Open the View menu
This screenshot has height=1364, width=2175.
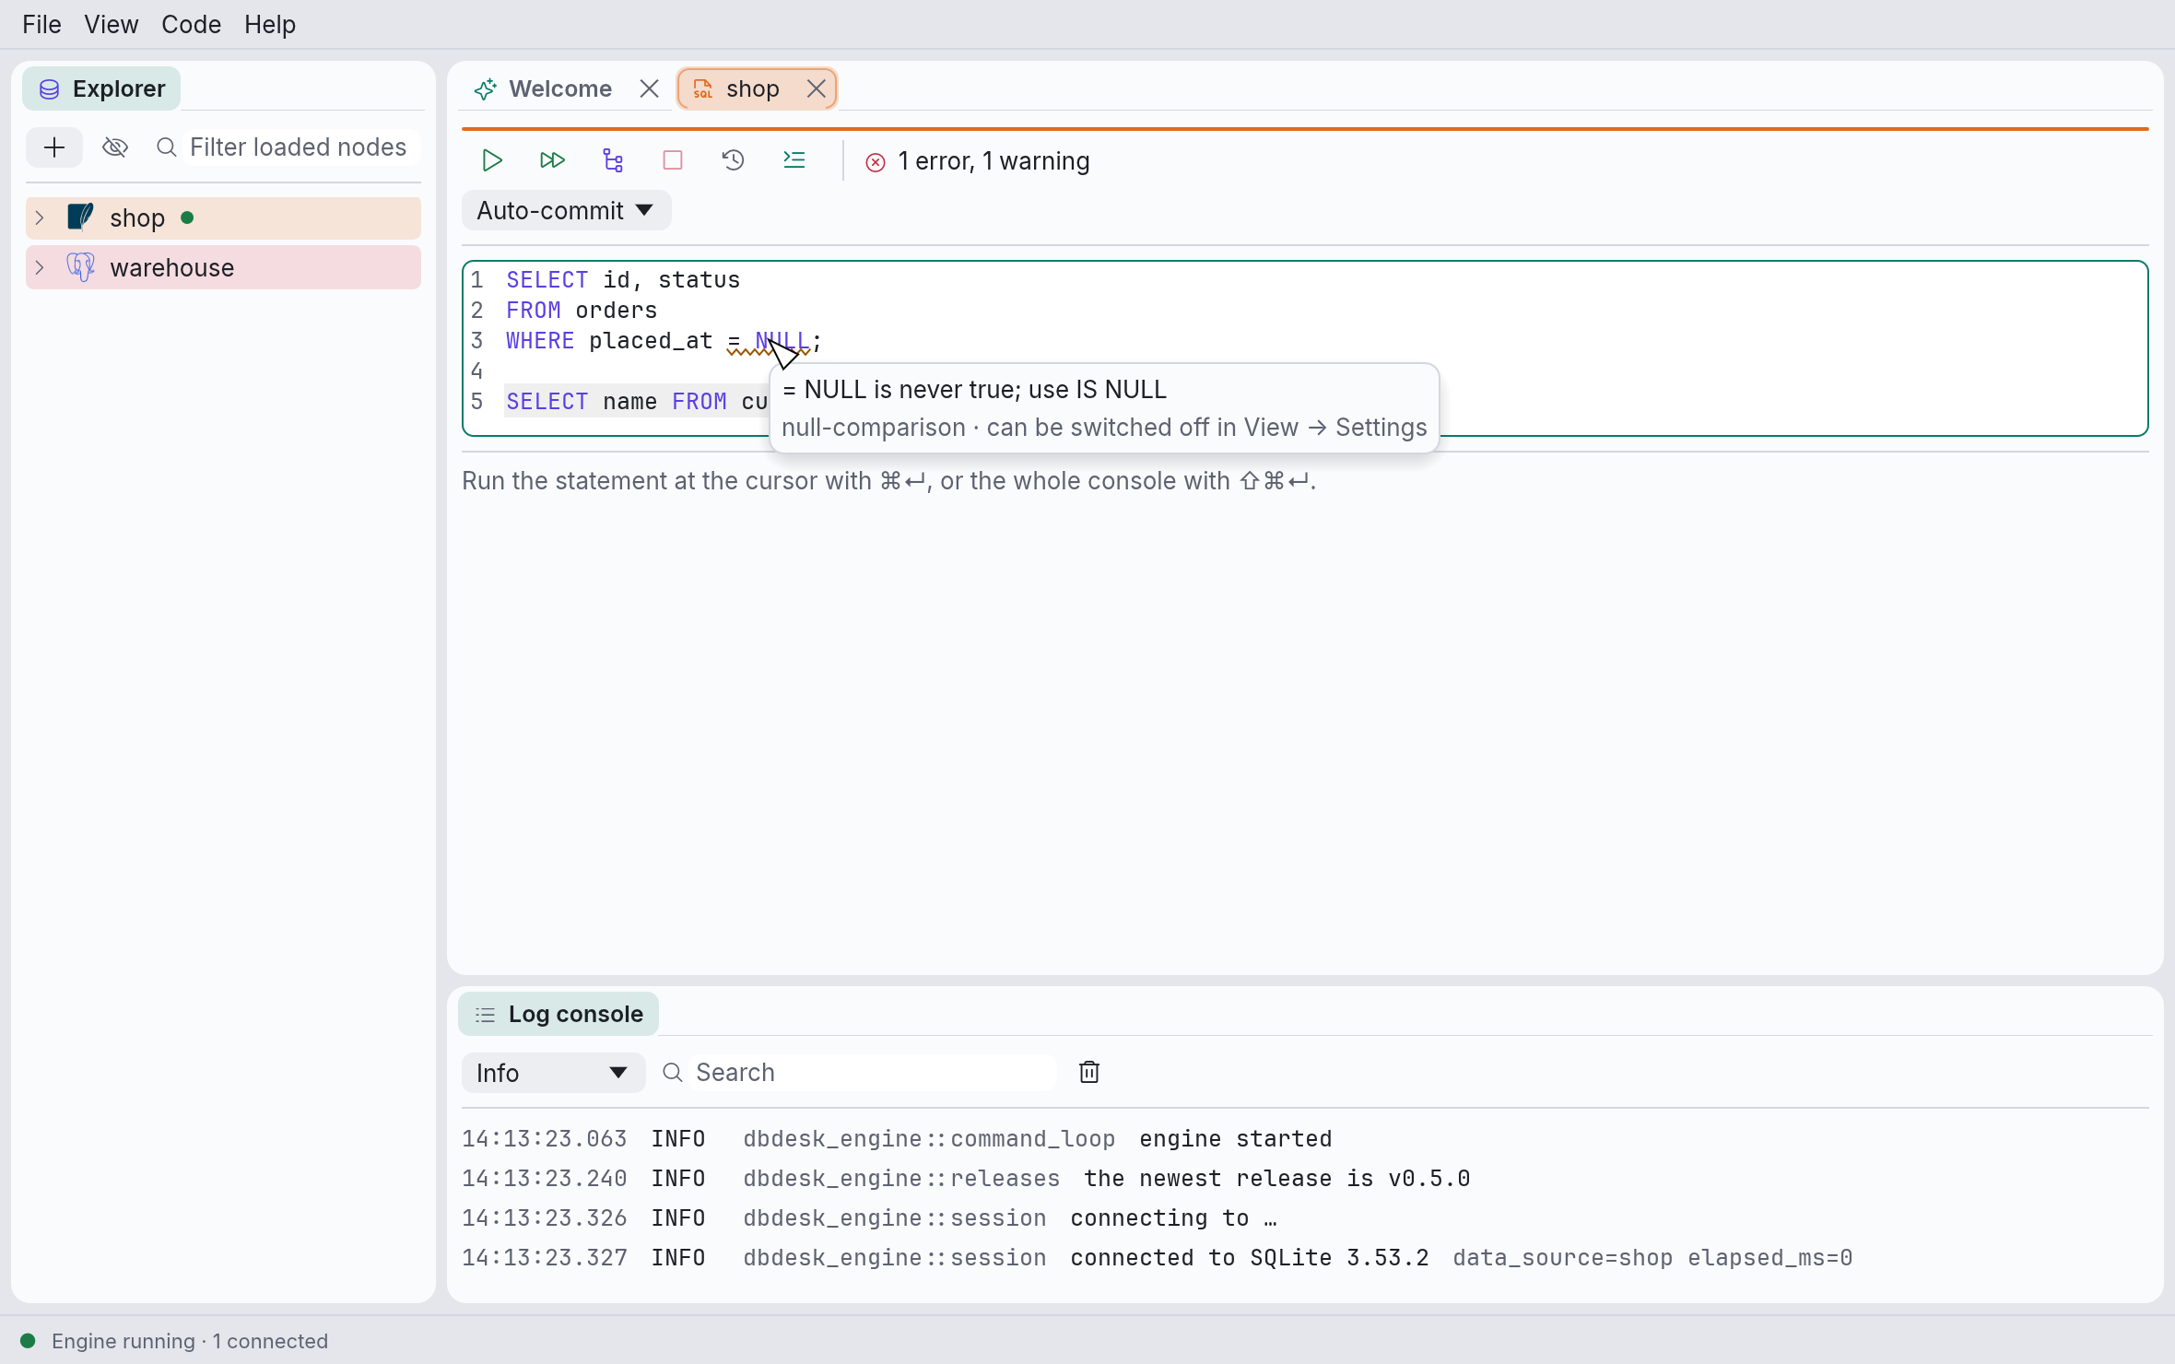[112, 24]
